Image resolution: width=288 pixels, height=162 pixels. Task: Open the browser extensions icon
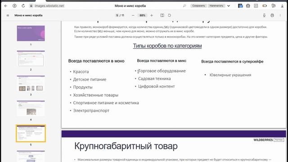(274, 6)
